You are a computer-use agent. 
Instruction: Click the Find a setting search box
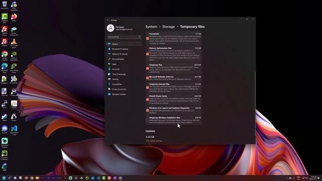[x=124, y=37]
